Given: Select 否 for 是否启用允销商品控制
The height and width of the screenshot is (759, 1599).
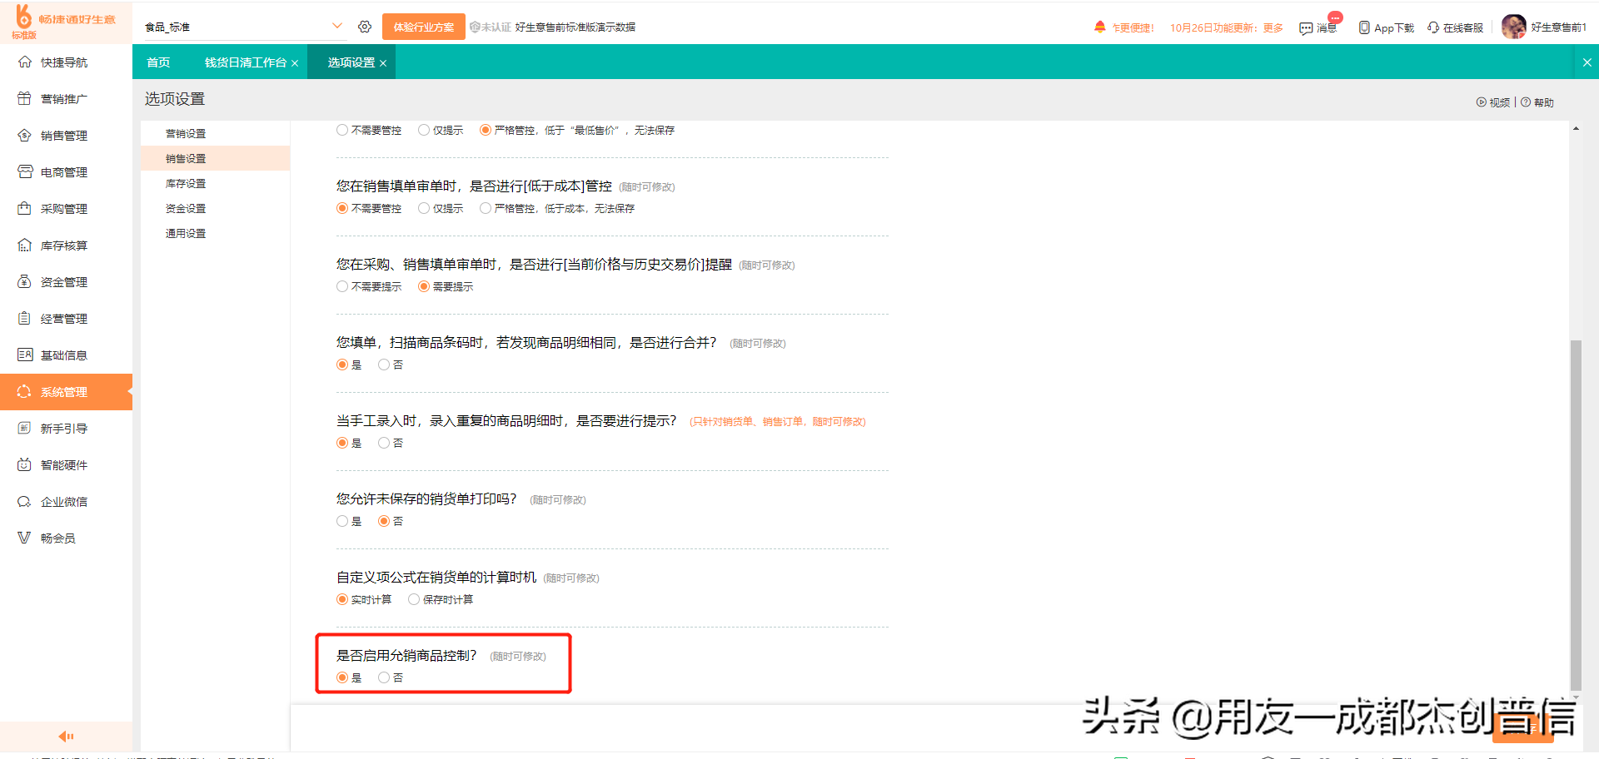Looking at the screenshot, I should (383, 677).
